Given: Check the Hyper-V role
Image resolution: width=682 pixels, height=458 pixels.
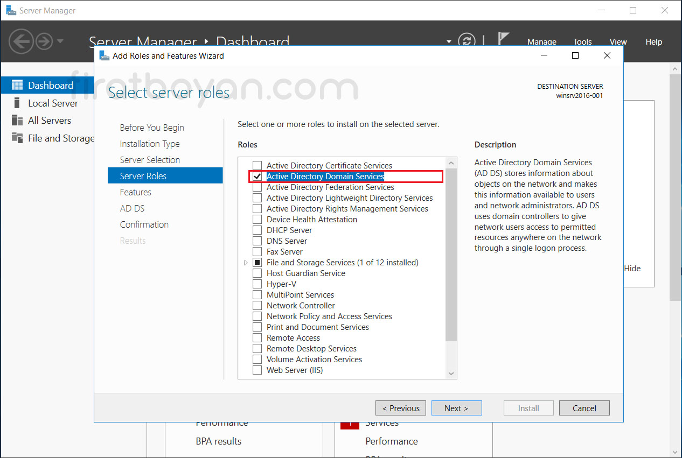Looking at the screenshot, I should click(x=258, y=284).
